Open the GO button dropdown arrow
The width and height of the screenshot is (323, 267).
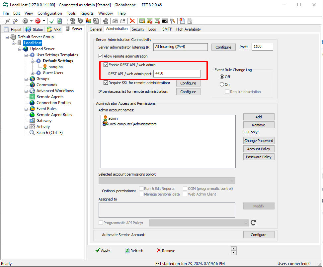click(x=31, y=21)
